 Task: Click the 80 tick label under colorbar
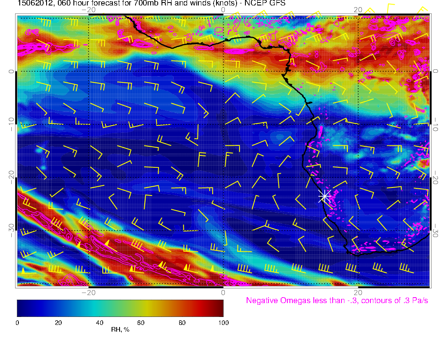[182, 322]
